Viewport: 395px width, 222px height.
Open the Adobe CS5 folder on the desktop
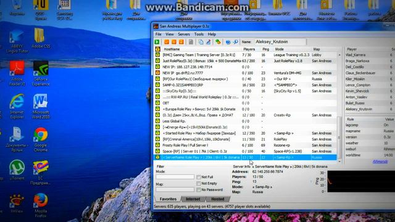(x=41, y=38)
